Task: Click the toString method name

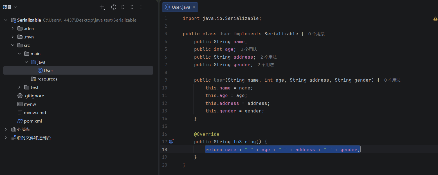Action: pos(244,142)
